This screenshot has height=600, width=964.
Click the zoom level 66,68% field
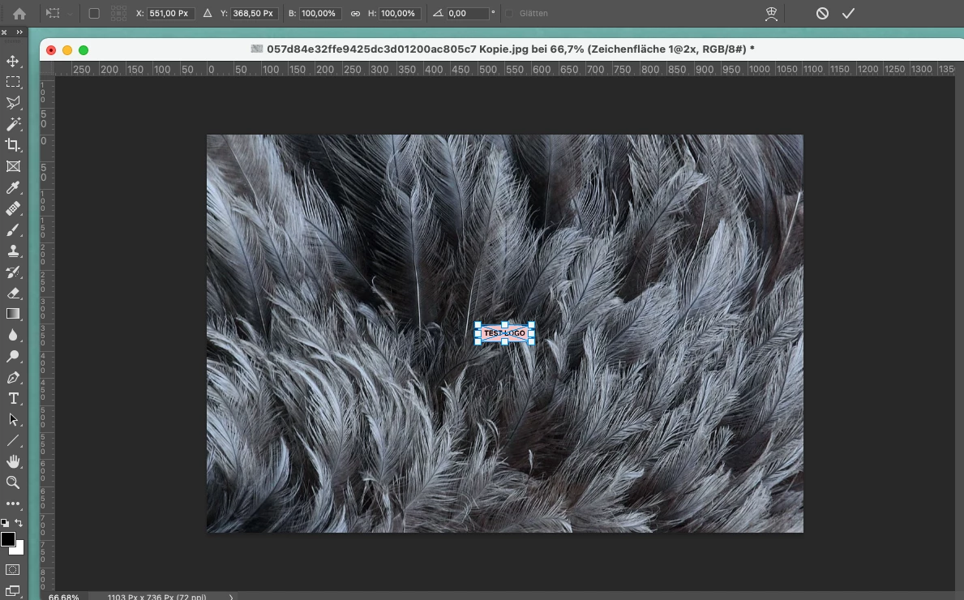(64, 597)
